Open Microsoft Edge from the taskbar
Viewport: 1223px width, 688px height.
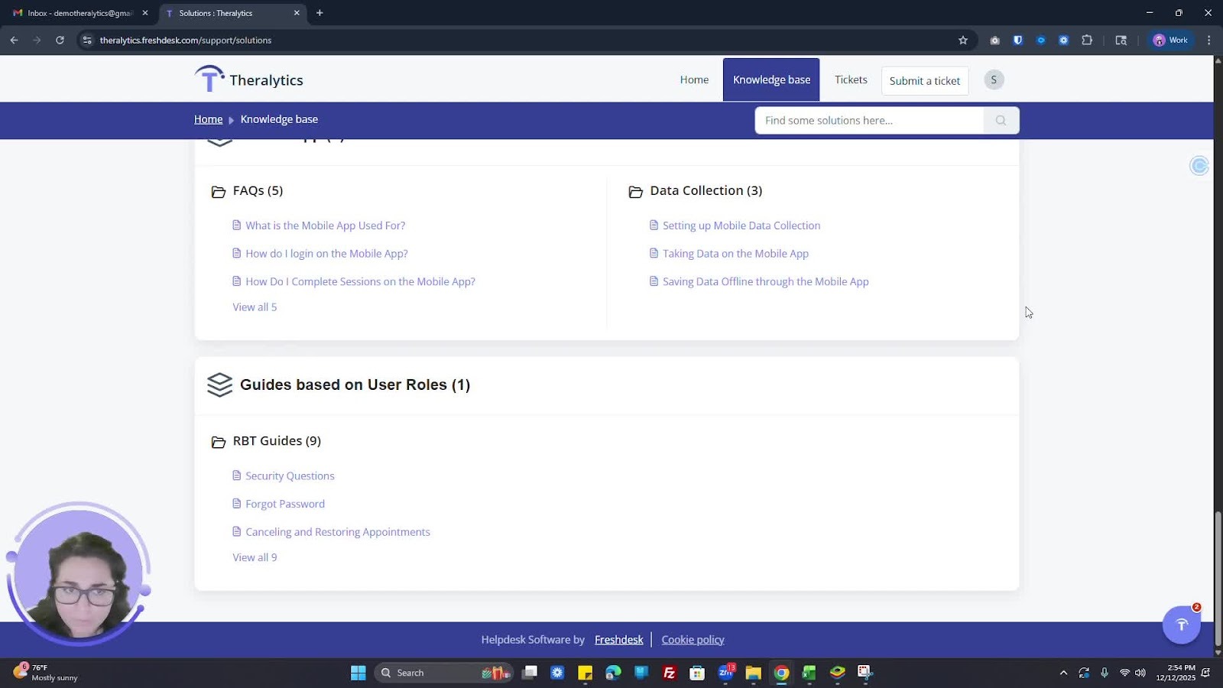(613, 673)
